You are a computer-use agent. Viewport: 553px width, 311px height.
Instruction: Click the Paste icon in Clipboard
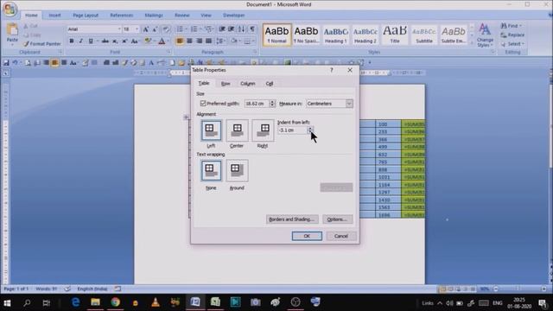tap(12, 30)
